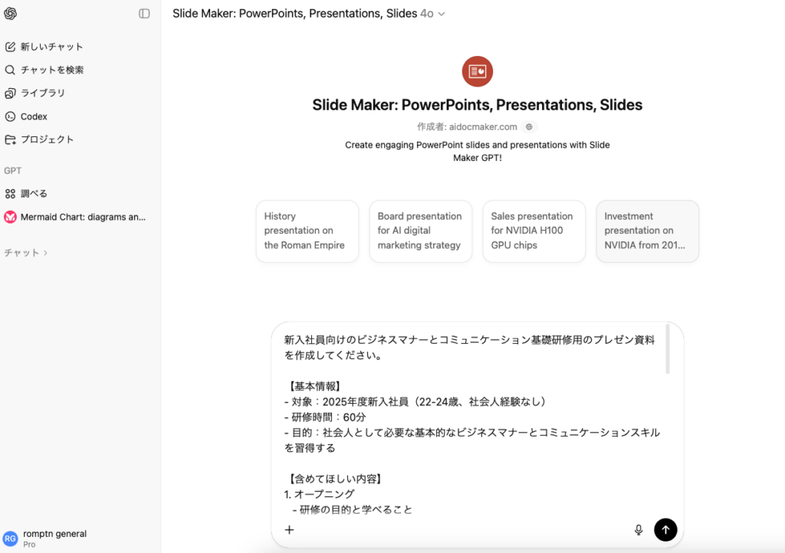Screen dimensions: 785x553
Task: Open the ライブラリ library
Action: pos(42,93)
